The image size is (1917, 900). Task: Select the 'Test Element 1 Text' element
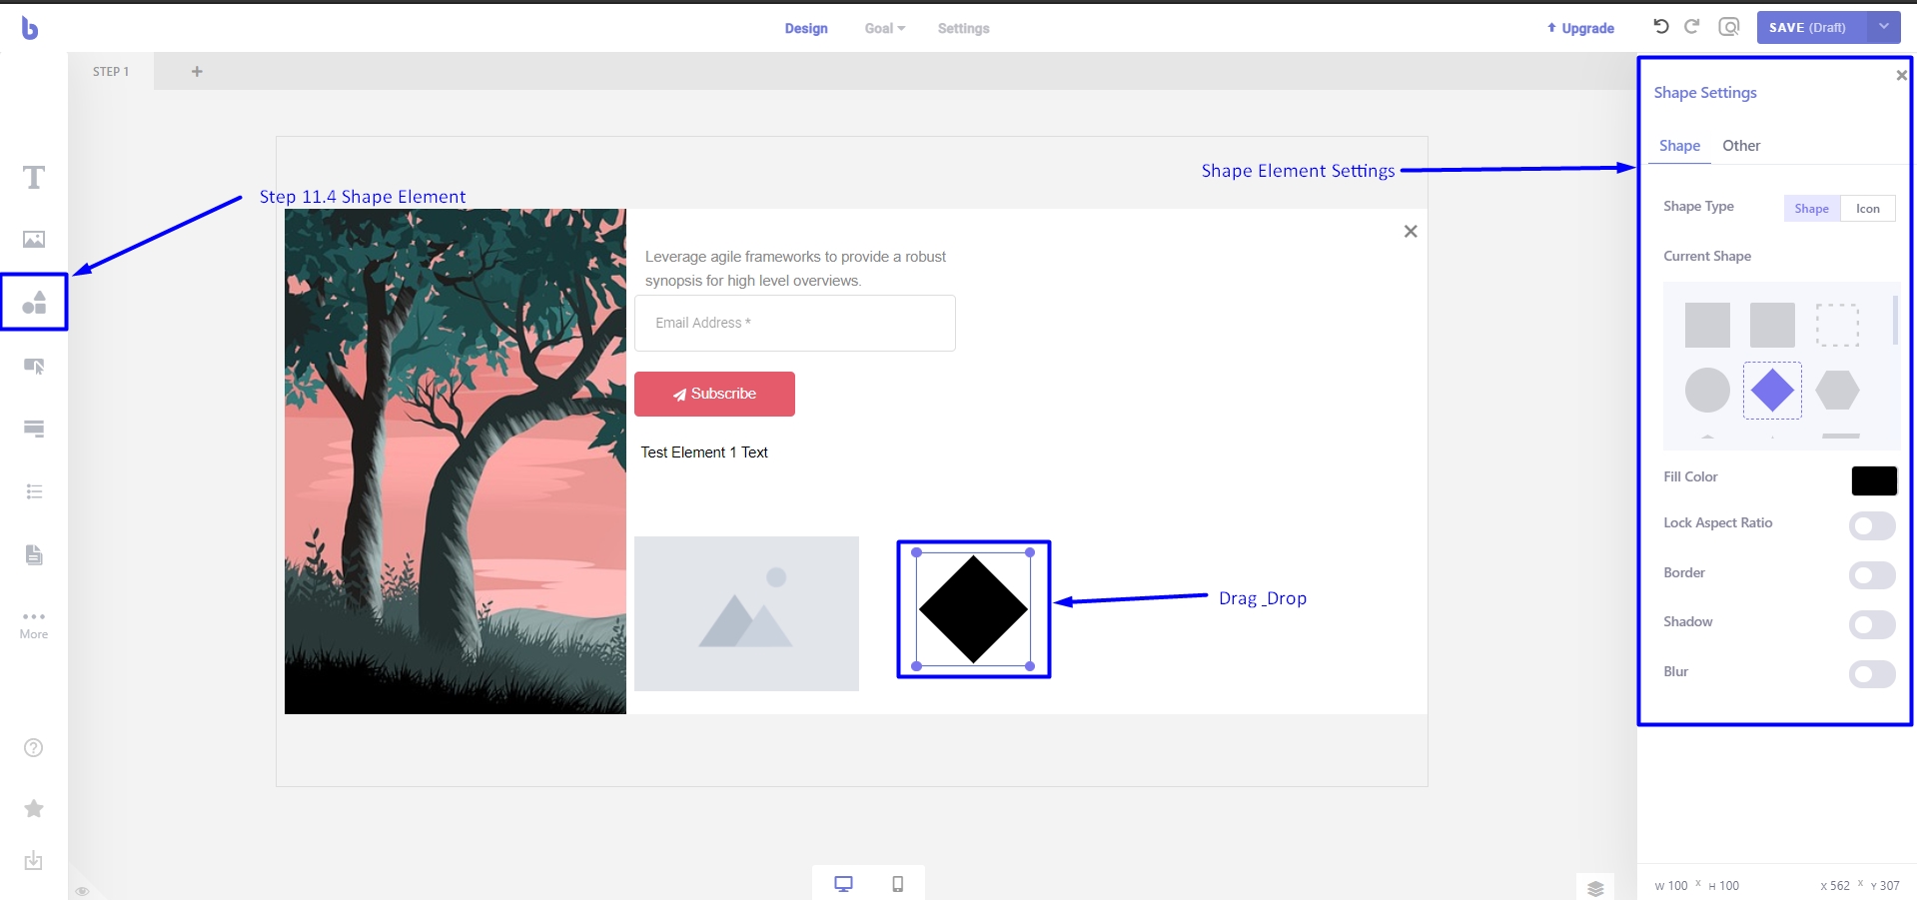point(704,452)
